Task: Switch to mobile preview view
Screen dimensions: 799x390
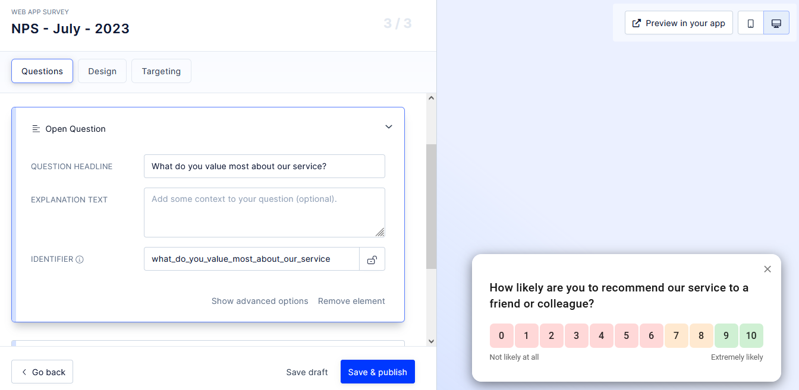Action: pyautogui.click(x=750, y=23)
